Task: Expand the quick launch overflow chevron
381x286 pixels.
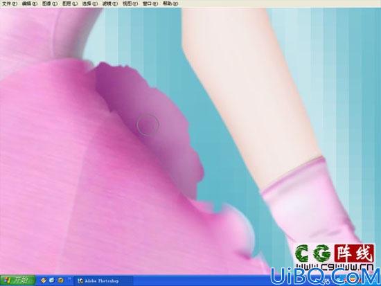Action: 69,278
